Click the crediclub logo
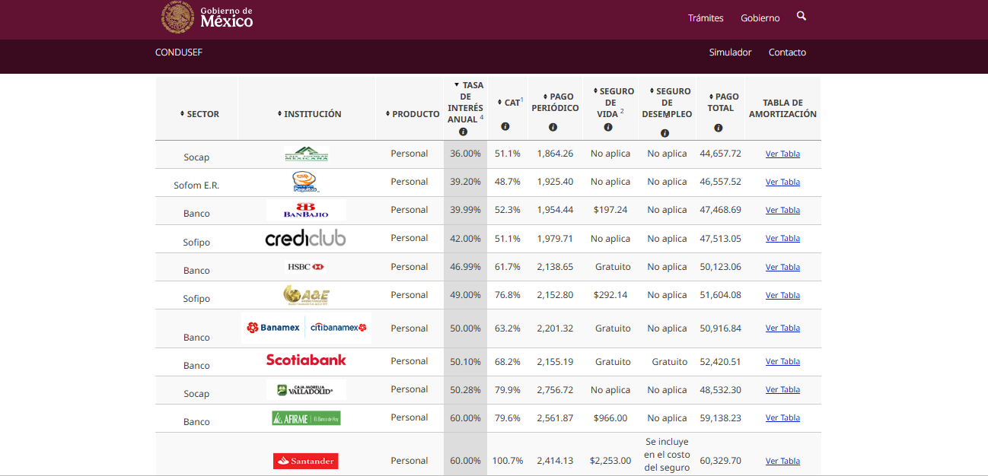Screen dimensions: 988x476 (305, 239)
